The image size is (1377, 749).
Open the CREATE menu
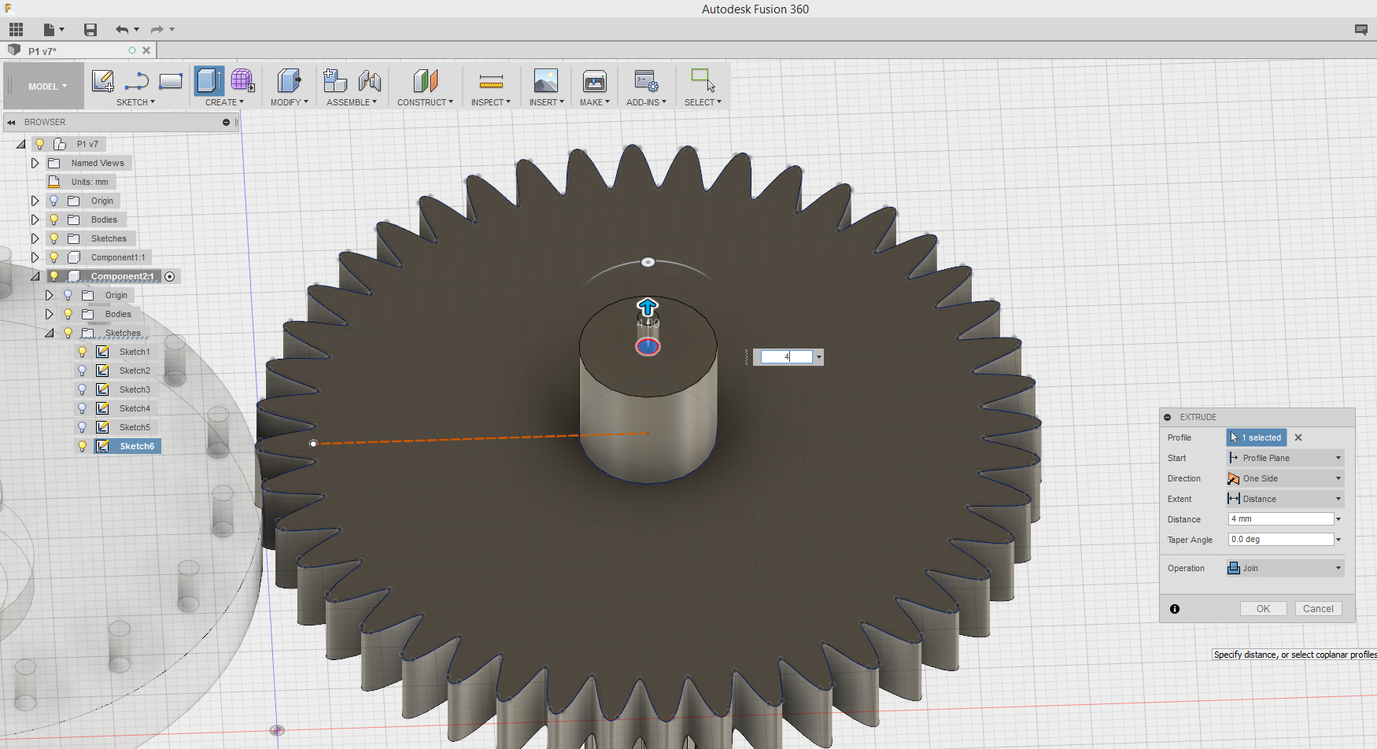[x=224, y=102]
